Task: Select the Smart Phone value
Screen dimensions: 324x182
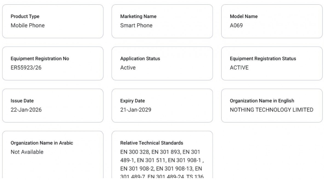Action: [136, 26]
